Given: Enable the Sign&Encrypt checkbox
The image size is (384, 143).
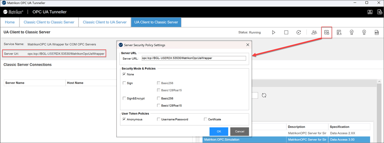Looking at the screenshot, I should click(x=124, y=98).
